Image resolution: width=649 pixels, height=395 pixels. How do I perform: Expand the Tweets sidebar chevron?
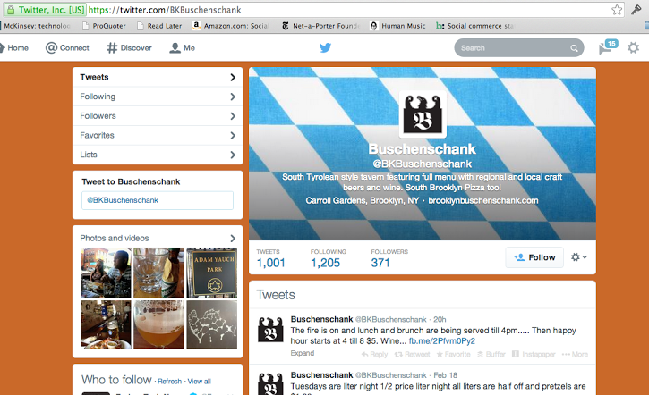233,77
